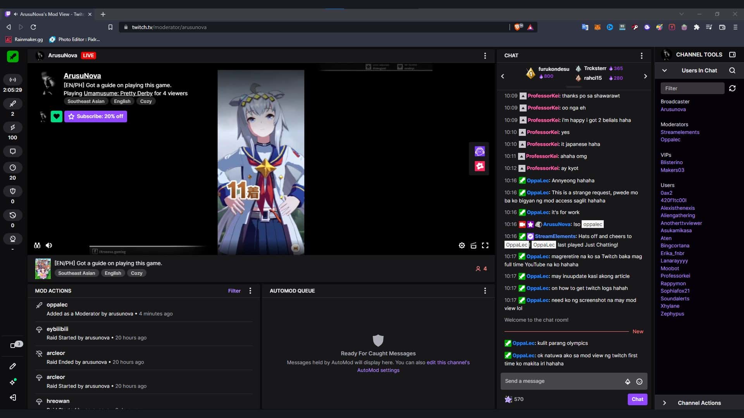
Task: Click the Cozy tag in the video overlay
Action: click(x=146, y=101)
